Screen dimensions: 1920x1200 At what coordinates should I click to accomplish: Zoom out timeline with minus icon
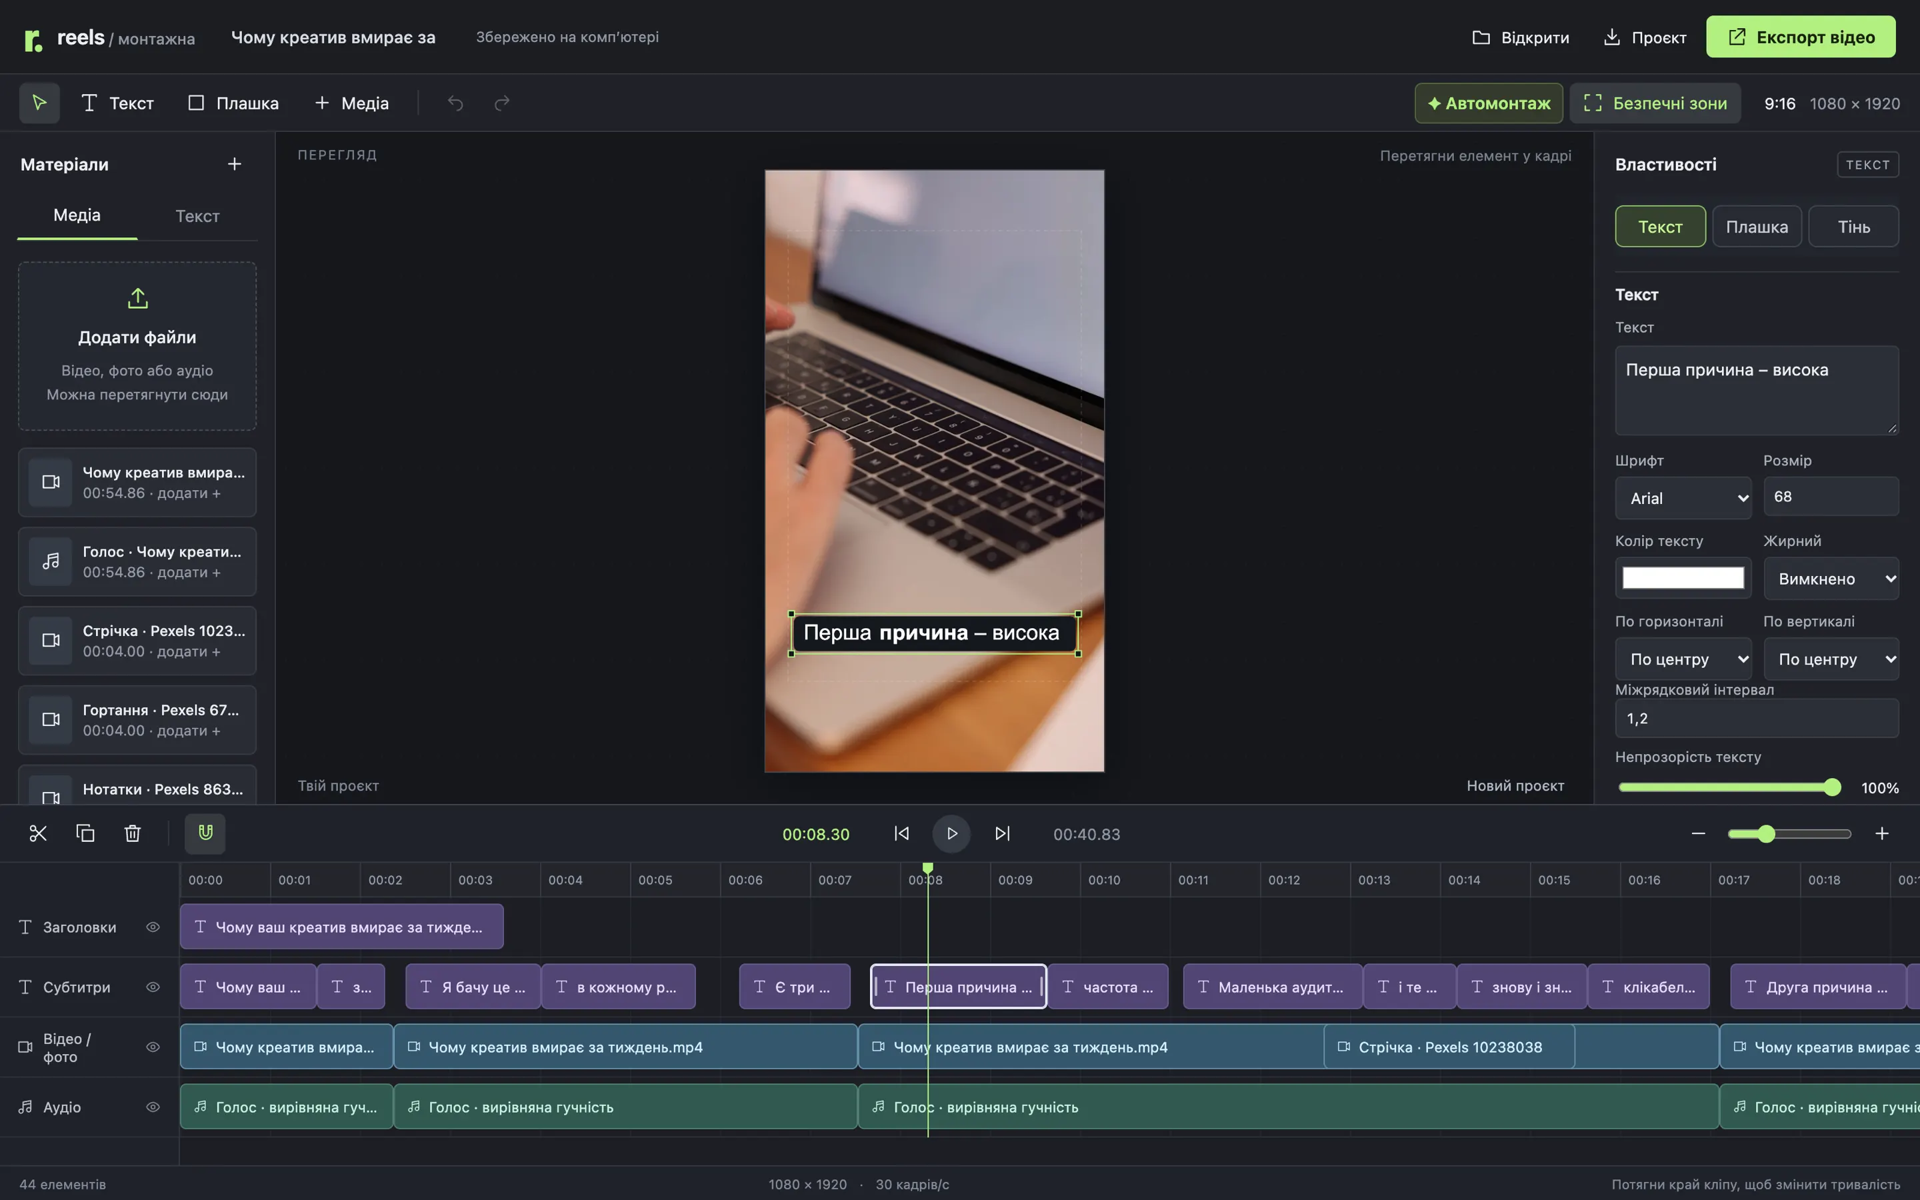tap(1698, 833)
